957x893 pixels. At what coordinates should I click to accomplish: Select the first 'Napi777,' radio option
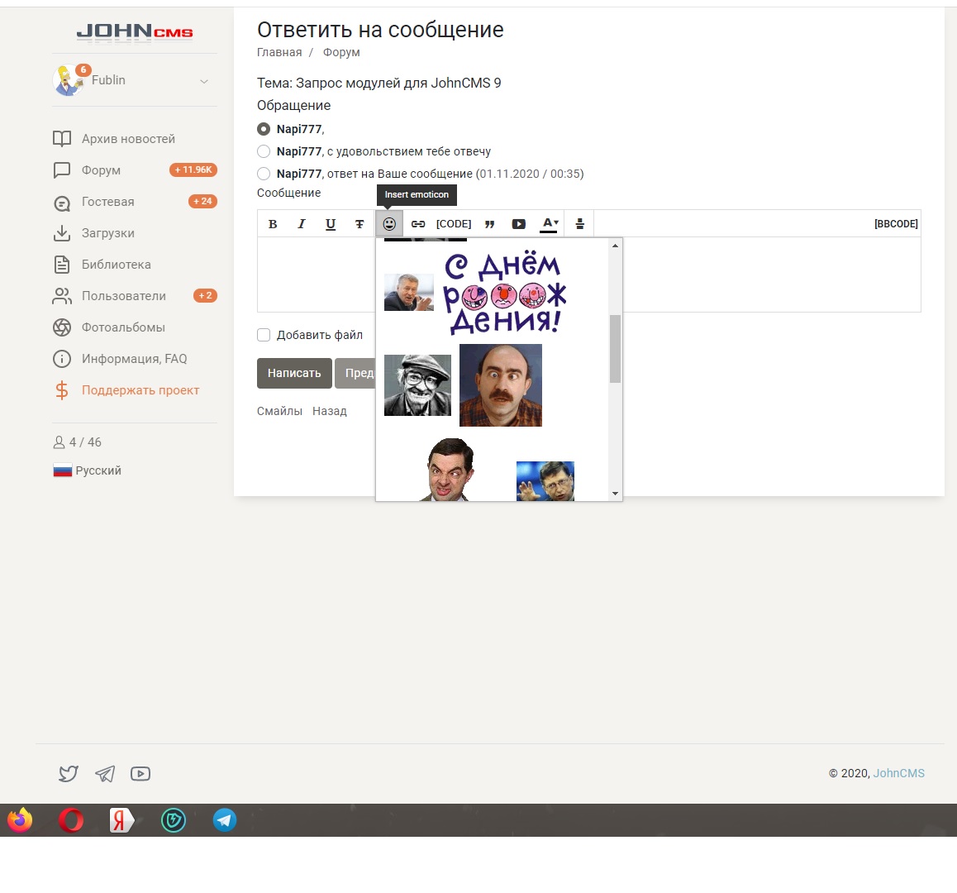264,129
